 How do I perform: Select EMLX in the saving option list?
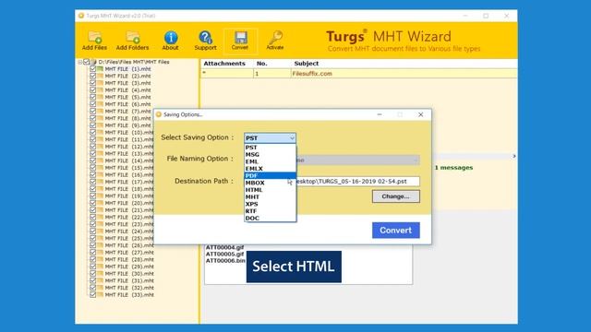[x=270, y=169]
